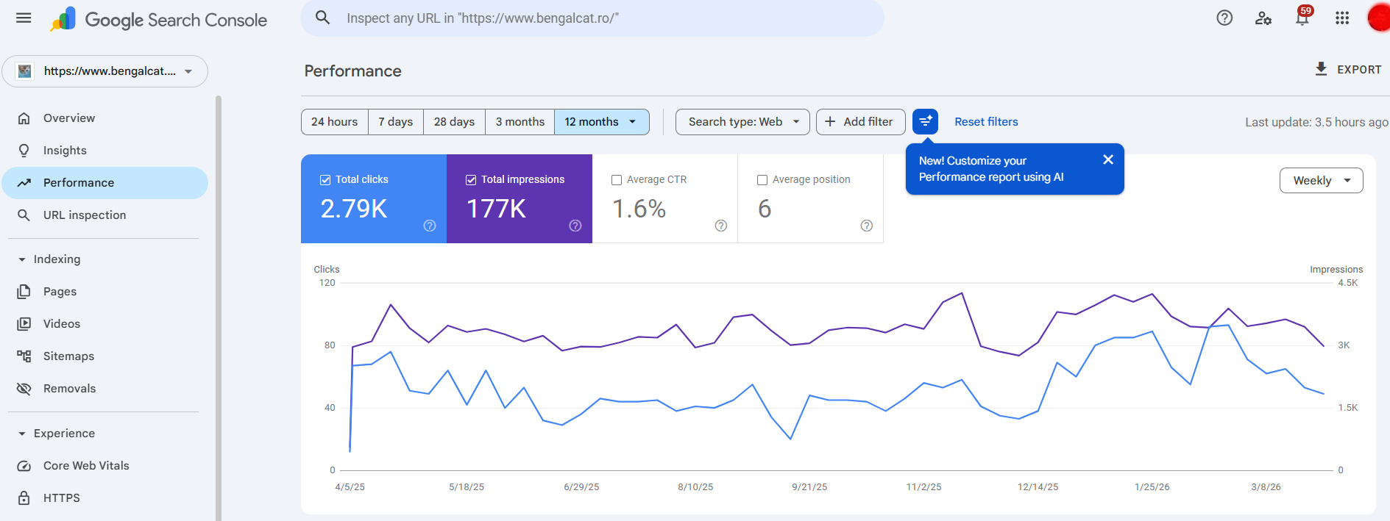Open Core Web Vitals in the sidebar
This screenshot has height=521, width=1390.
[x=105, y=466]
